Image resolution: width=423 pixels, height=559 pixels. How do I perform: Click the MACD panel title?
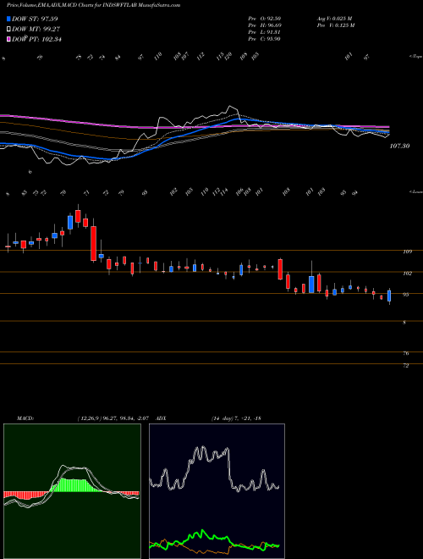[x=25, y=418]
